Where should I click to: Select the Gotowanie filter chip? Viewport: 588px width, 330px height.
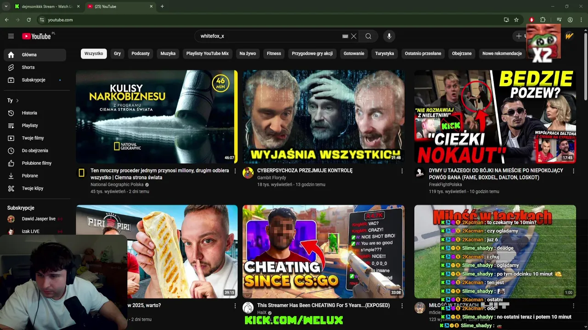coord(354,54)
